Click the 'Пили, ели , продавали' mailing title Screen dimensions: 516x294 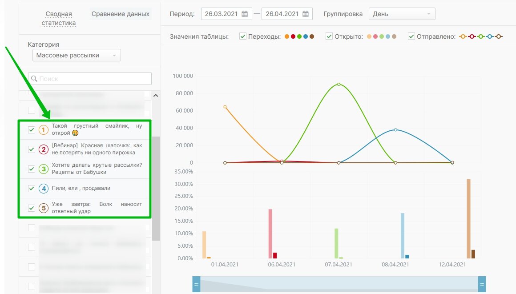click(81, 188)
